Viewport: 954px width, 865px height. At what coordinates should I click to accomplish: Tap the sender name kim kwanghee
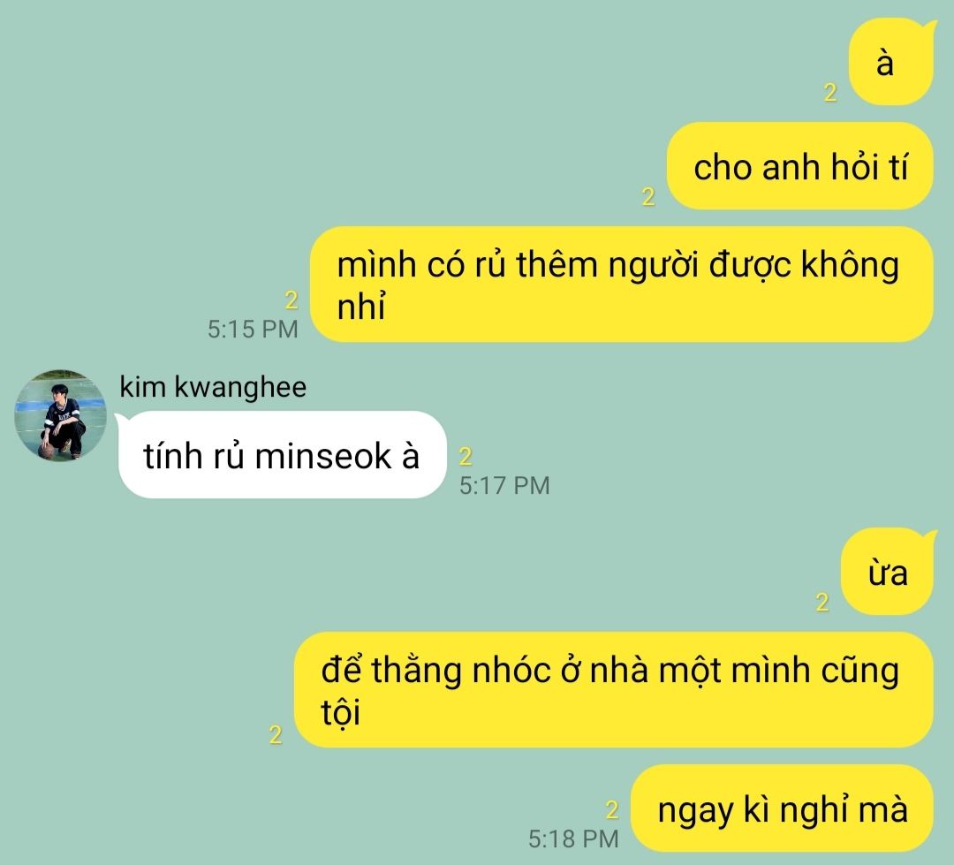click(213, 387)
